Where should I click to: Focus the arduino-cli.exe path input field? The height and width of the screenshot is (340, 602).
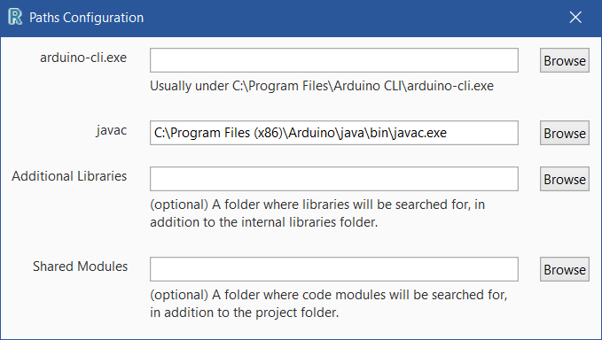pyautogui.click(x=334, y=60)
